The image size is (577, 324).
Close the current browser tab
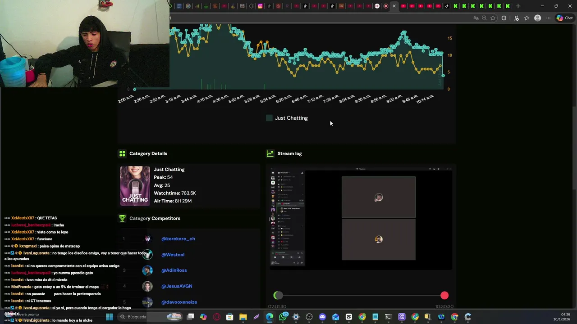point(394,6)
